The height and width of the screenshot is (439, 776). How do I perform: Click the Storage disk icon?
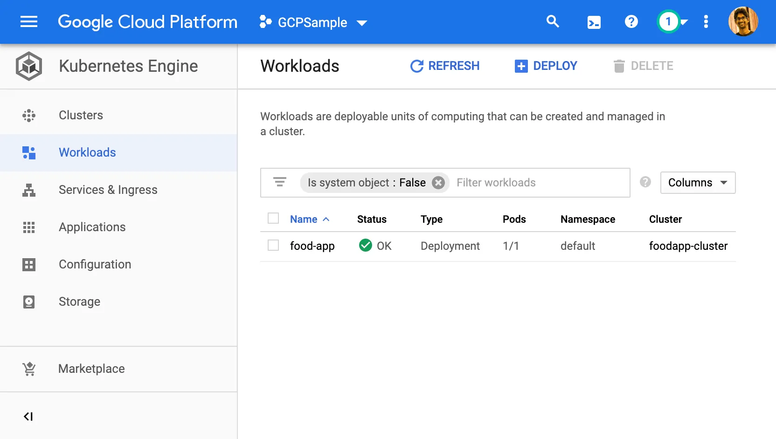coord(29,302)
